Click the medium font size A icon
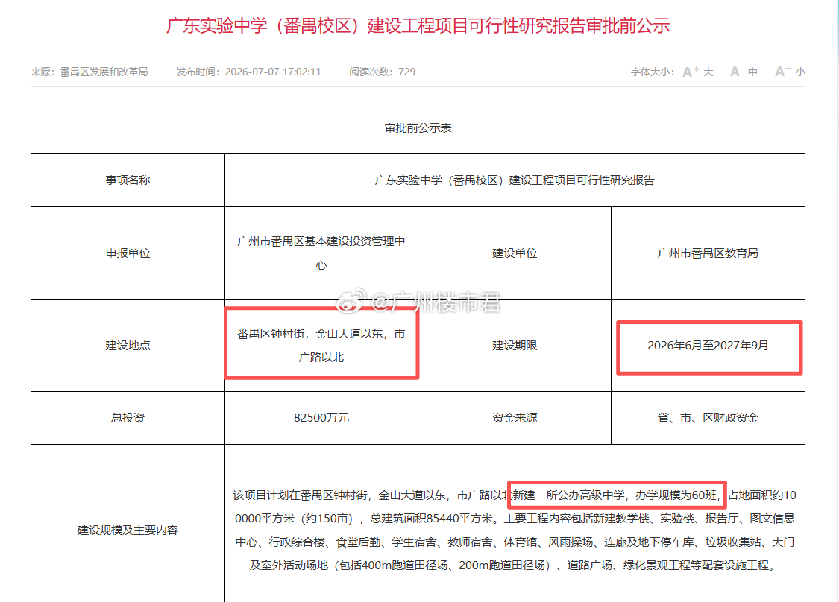Screen dimensions: 839x602 735,71
